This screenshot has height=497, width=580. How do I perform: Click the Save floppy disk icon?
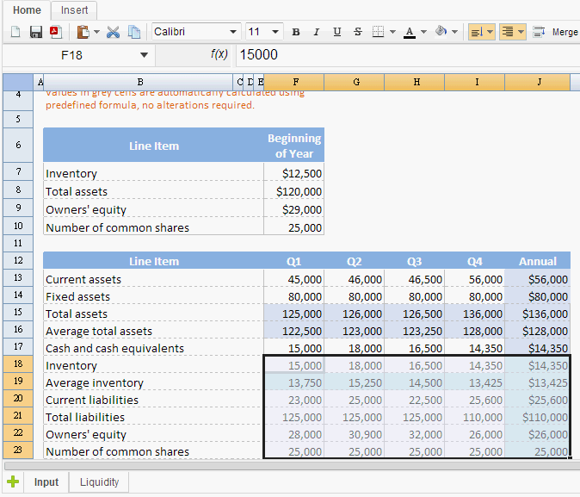click(x=36, y=32)
